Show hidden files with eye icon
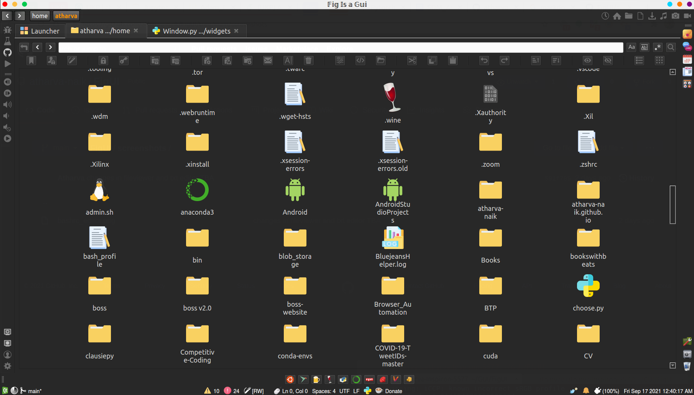This screenshot has width=694, height=395. pos(588,60)
